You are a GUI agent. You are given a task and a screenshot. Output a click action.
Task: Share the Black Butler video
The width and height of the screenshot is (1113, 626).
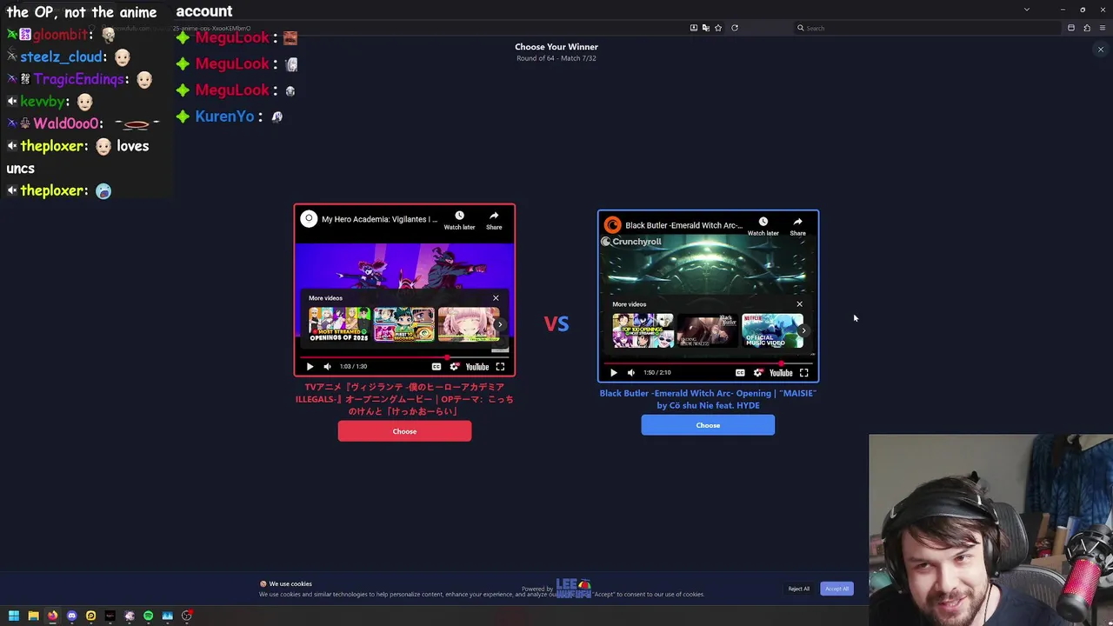pyautogui.click(x=797, y=225)
